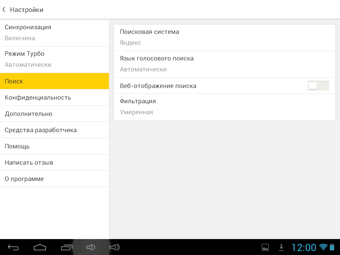The image size is (340, 255).
Task: Open the picture notification icon
Action: click(x=265, y=247)
